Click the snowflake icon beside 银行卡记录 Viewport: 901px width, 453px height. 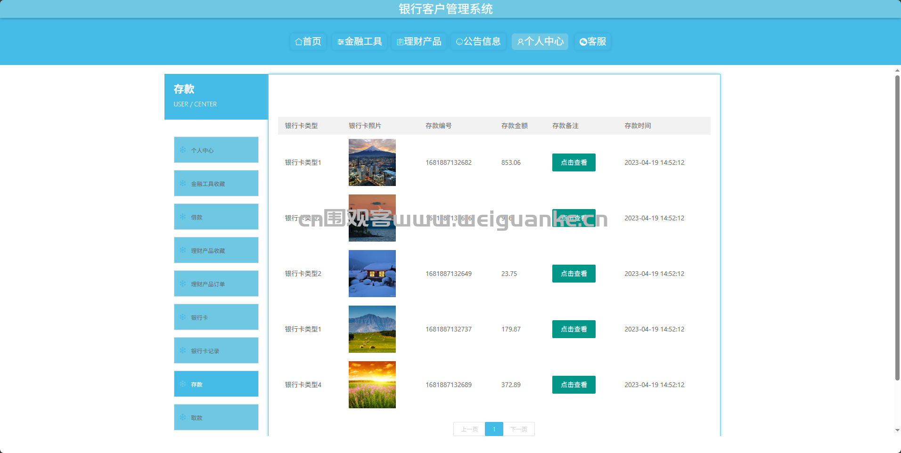tap(183, 350)
